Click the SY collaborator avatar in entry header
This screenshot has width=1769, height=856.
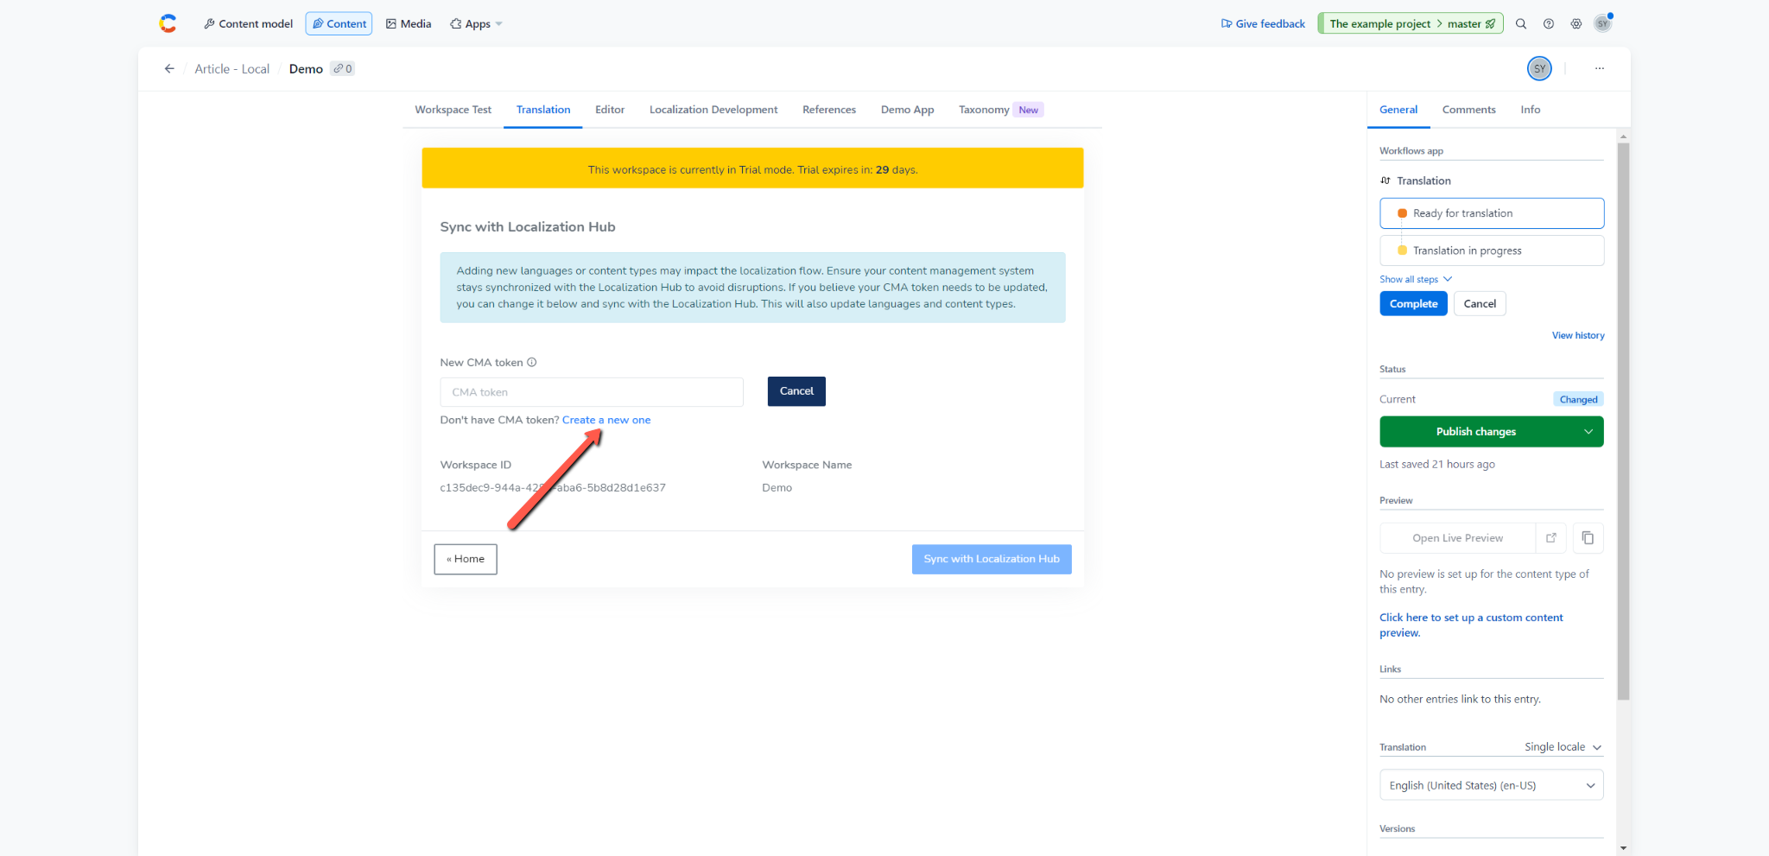coord(1539,68)
